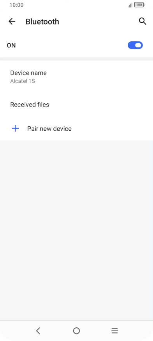
Task: Open search with the magnifier icon
Action: 142,21
